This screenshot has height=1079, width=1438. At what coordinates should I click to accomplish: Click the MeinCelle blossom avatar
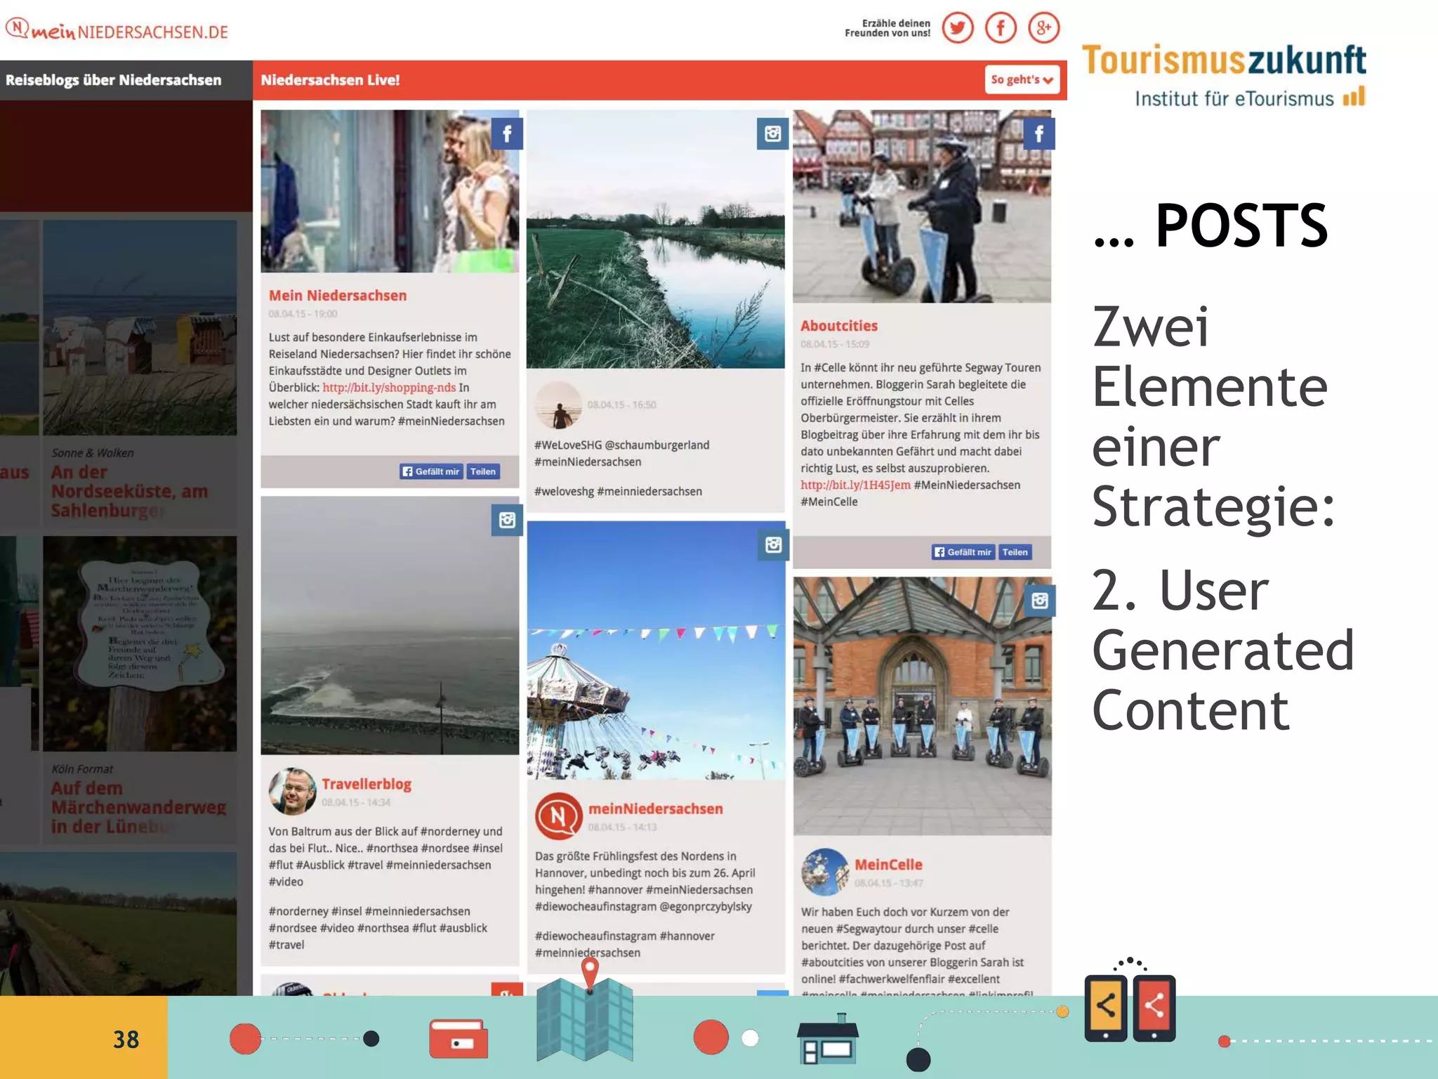click(825, 872)
